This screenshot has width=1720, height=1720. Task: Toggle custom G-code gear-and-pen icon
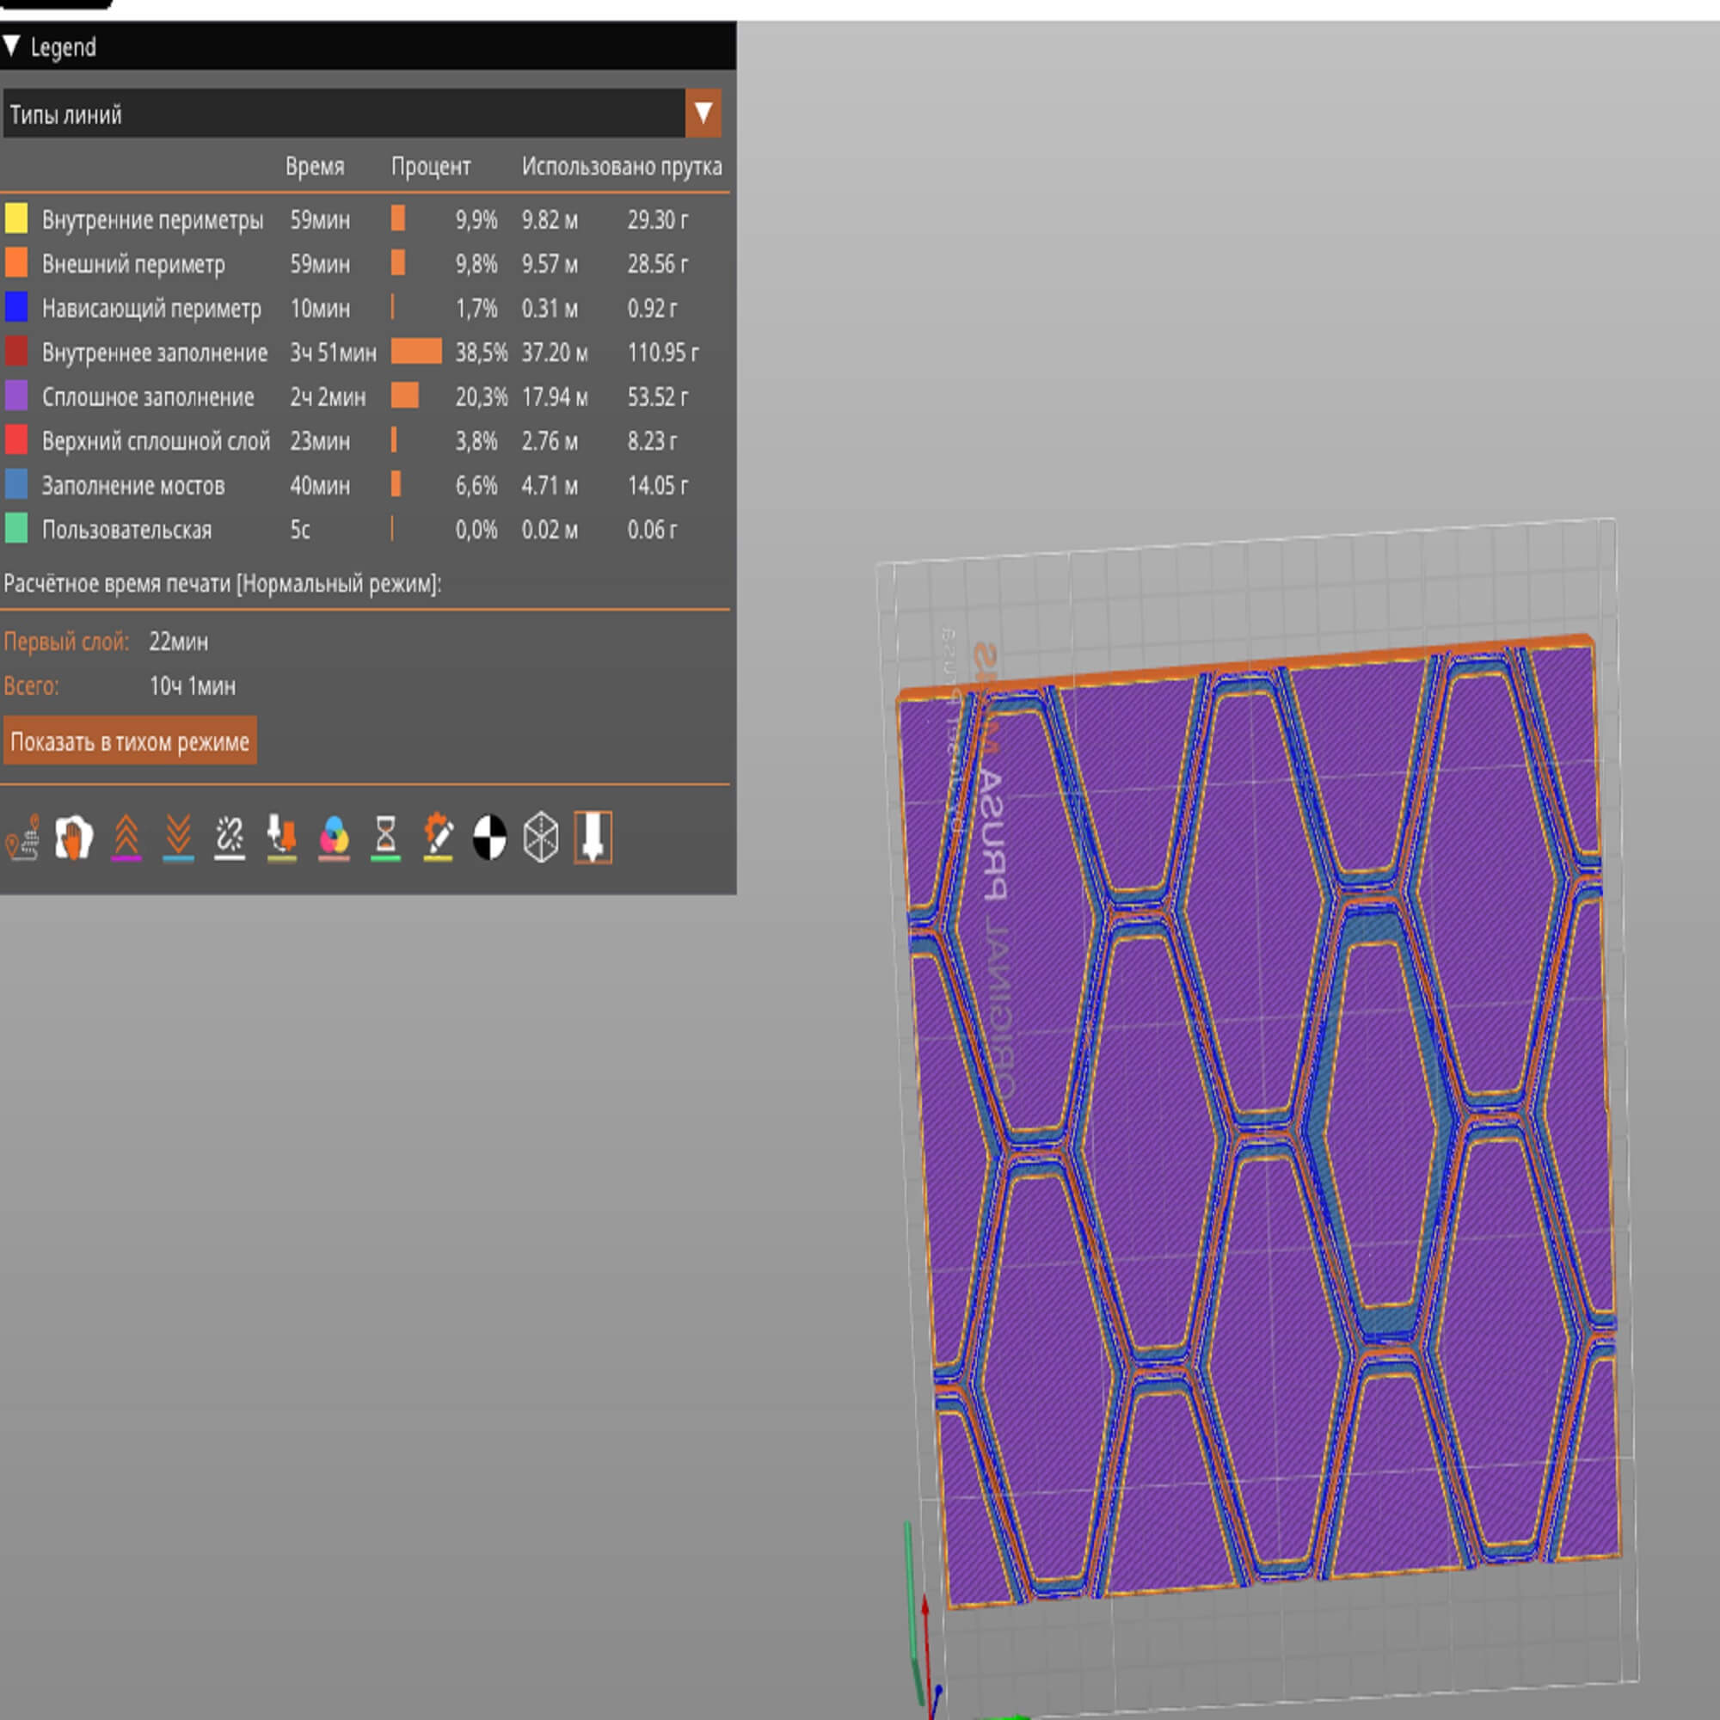[x=438, y=837]
